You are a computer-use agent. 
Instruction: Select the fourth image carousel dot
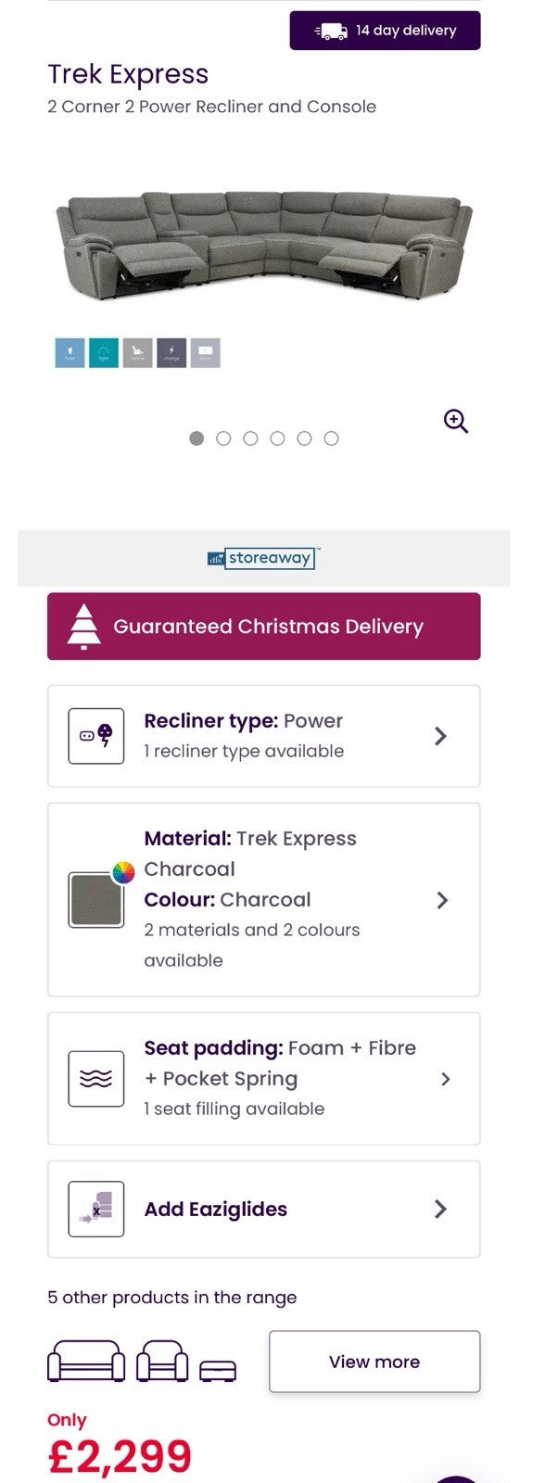coord(277,438)
